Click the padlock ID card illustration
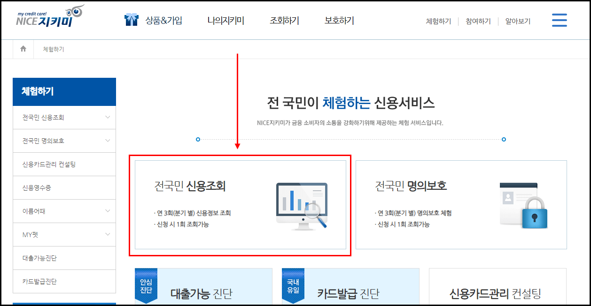 click(x=524, y=206)
